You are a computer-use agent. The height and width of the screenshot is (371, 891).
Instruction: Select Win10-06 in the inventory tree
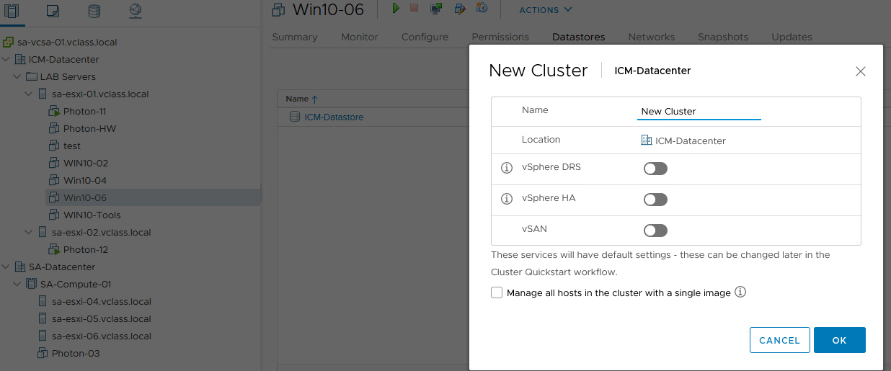tap(85, 197)
